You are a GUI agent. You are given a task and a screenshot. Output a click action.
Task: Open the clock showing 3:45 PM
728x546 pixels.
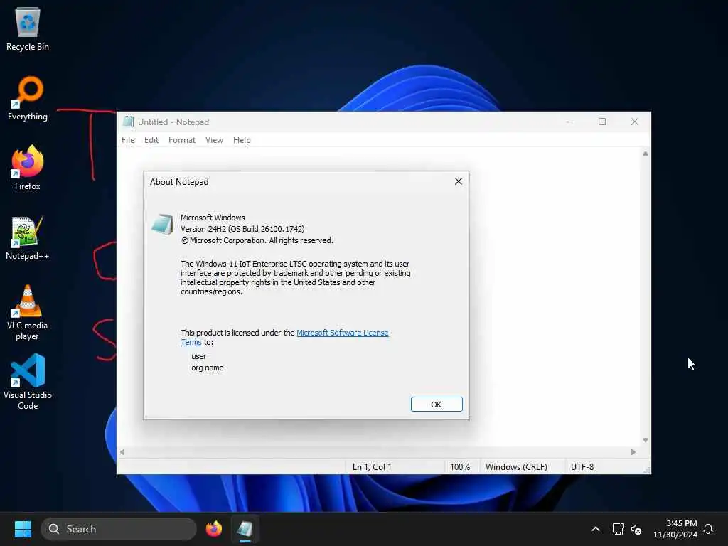click(x=675, y=529)
